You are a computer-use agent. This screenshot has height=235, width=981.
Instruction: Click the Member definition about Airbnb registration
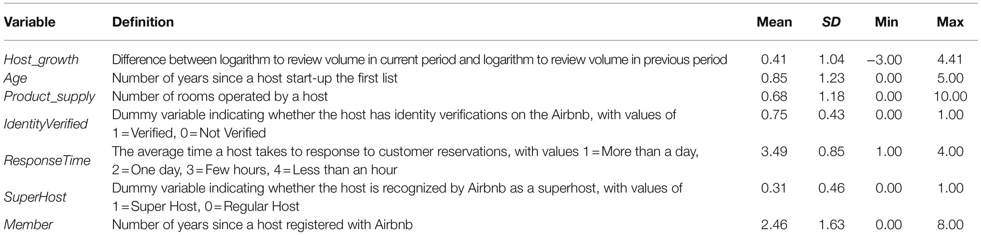click(x=262, y=225)
